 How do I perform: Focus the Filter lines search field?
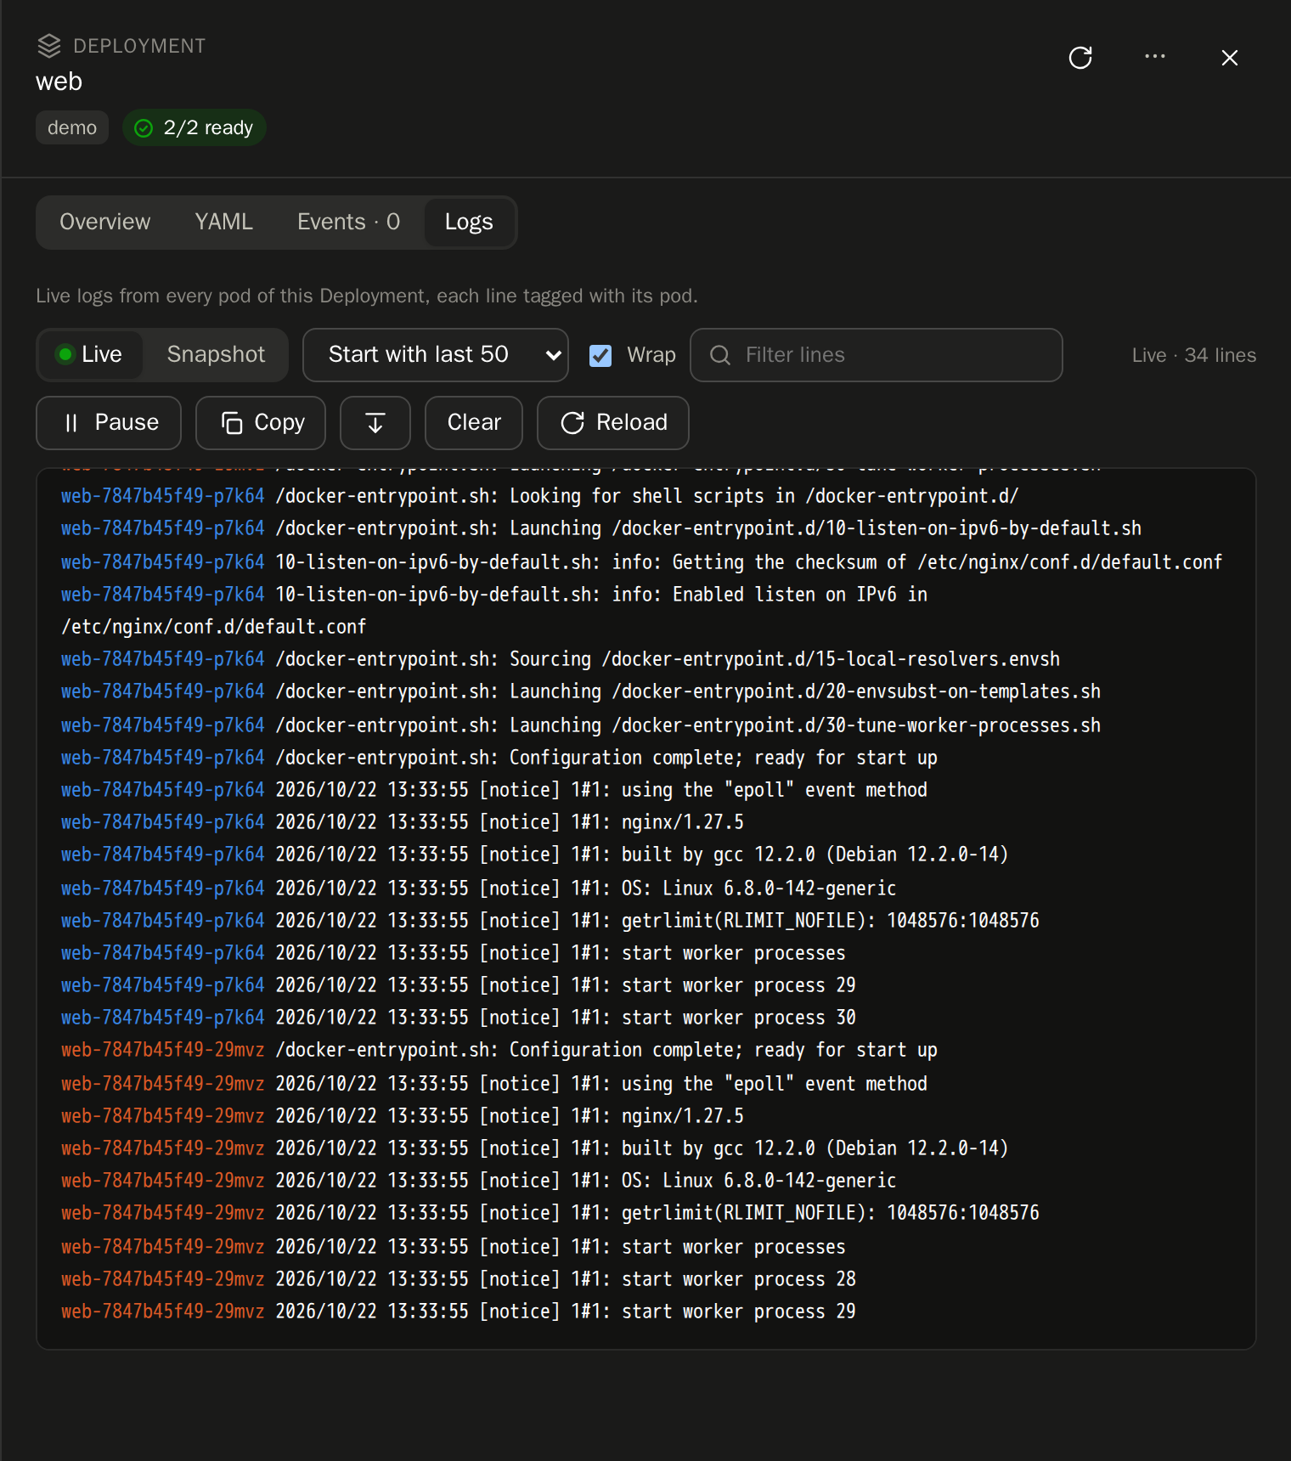pyautogui.click(x=877, y=355)
